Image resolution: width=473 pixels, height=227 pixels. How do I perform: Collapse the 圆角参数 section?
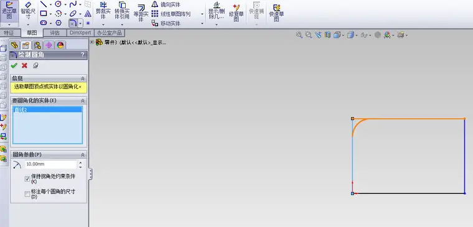83,155
